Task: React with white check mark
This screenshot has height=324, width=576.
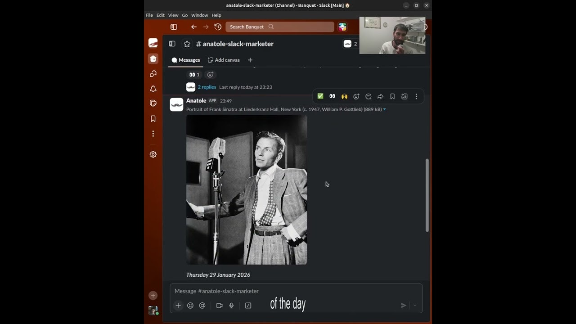Action: pyautogui.click(x=320, y=96)
